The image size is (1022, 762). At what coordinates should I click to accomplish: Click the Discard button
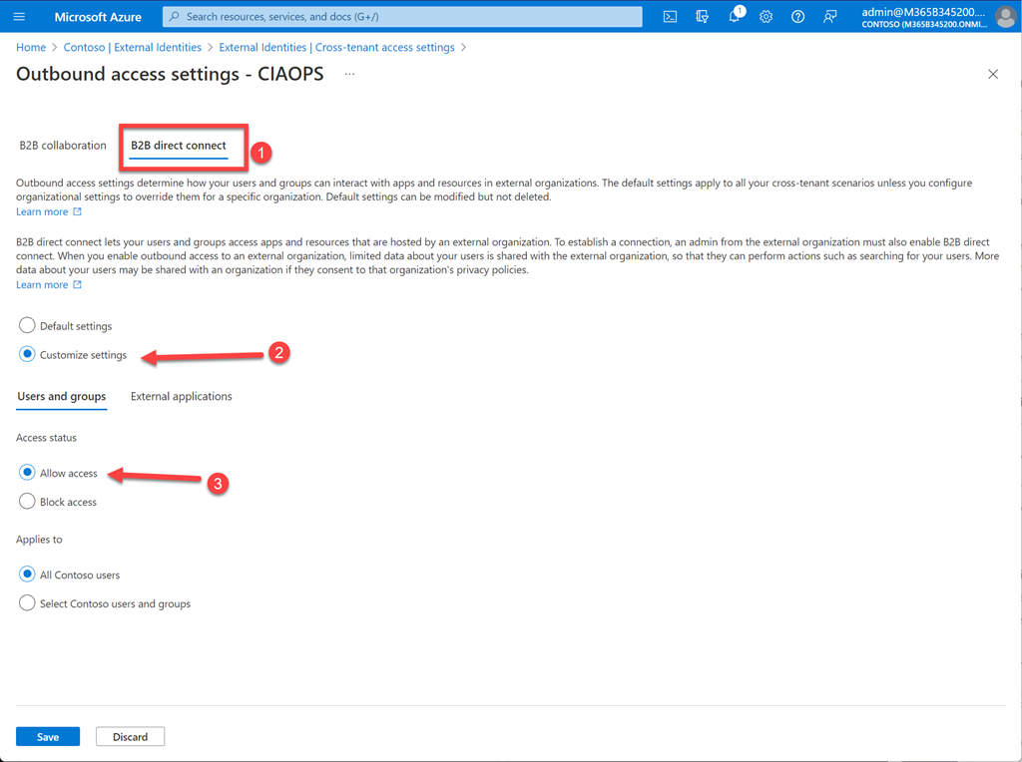click(x=130, y=737)
